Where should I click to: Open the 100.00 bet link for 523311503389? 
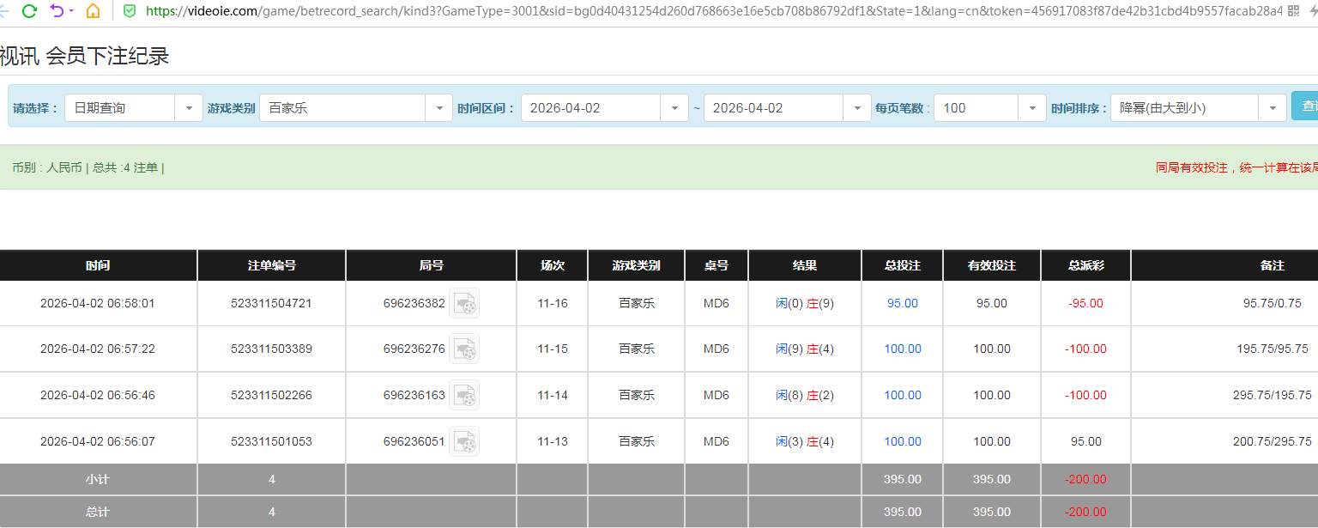tap(901, 349)
